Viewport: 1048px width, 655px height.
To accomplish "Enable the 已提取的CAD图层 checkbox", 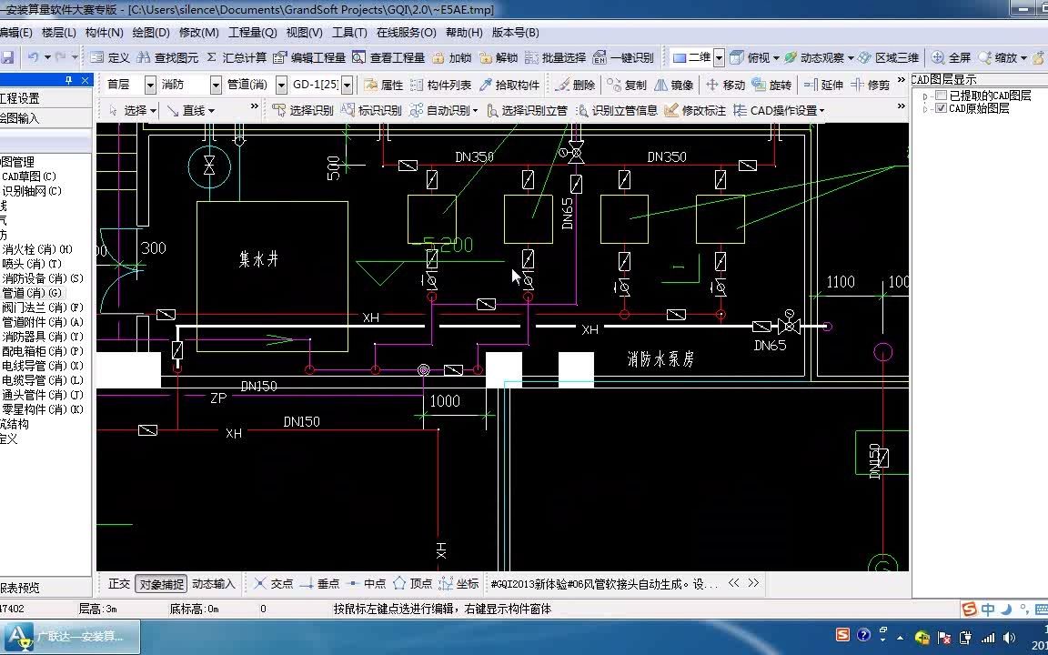I will pyautogui.click(x=942, y=94).
